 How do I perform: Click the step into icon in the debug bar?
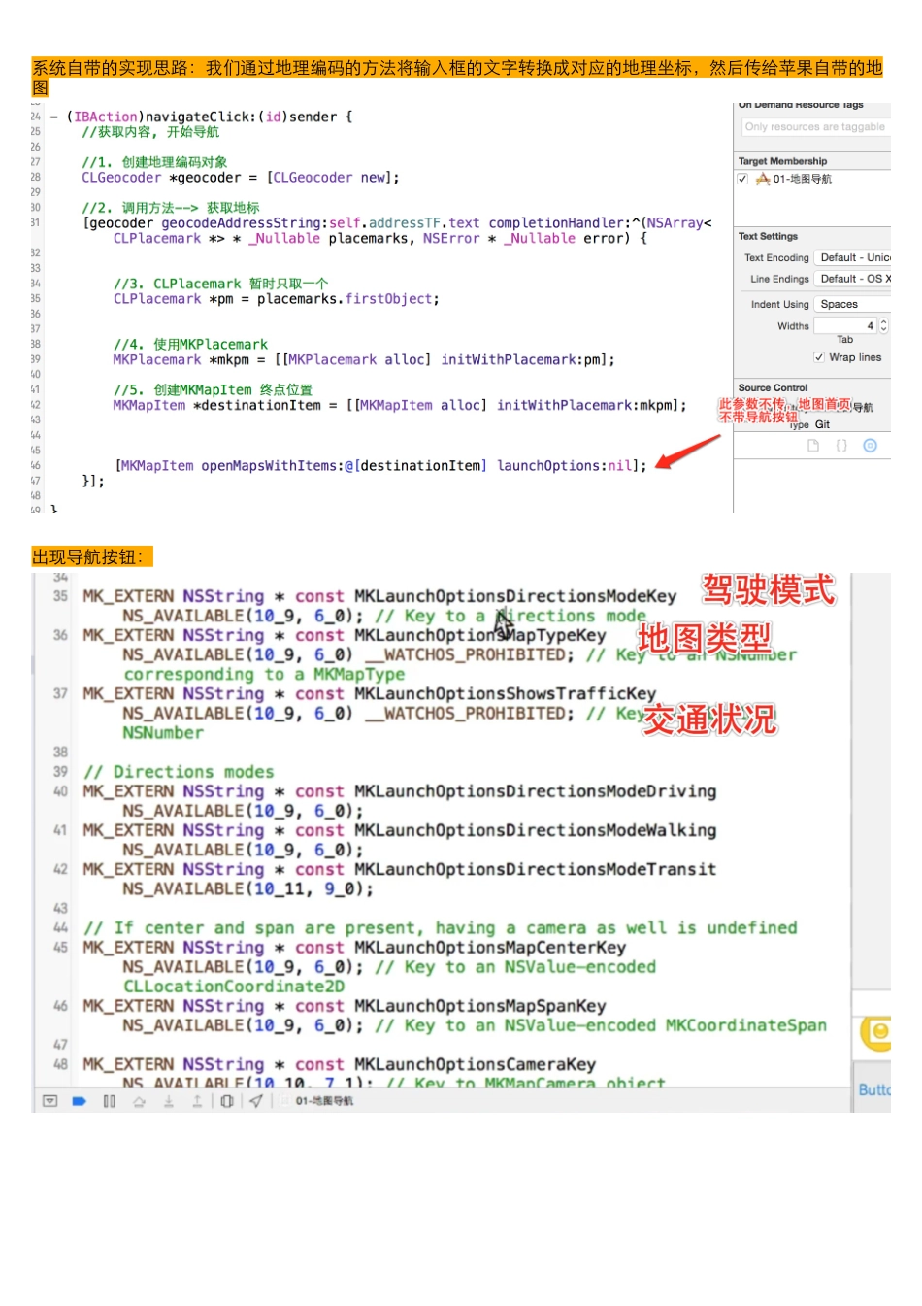pos(169,1101)
